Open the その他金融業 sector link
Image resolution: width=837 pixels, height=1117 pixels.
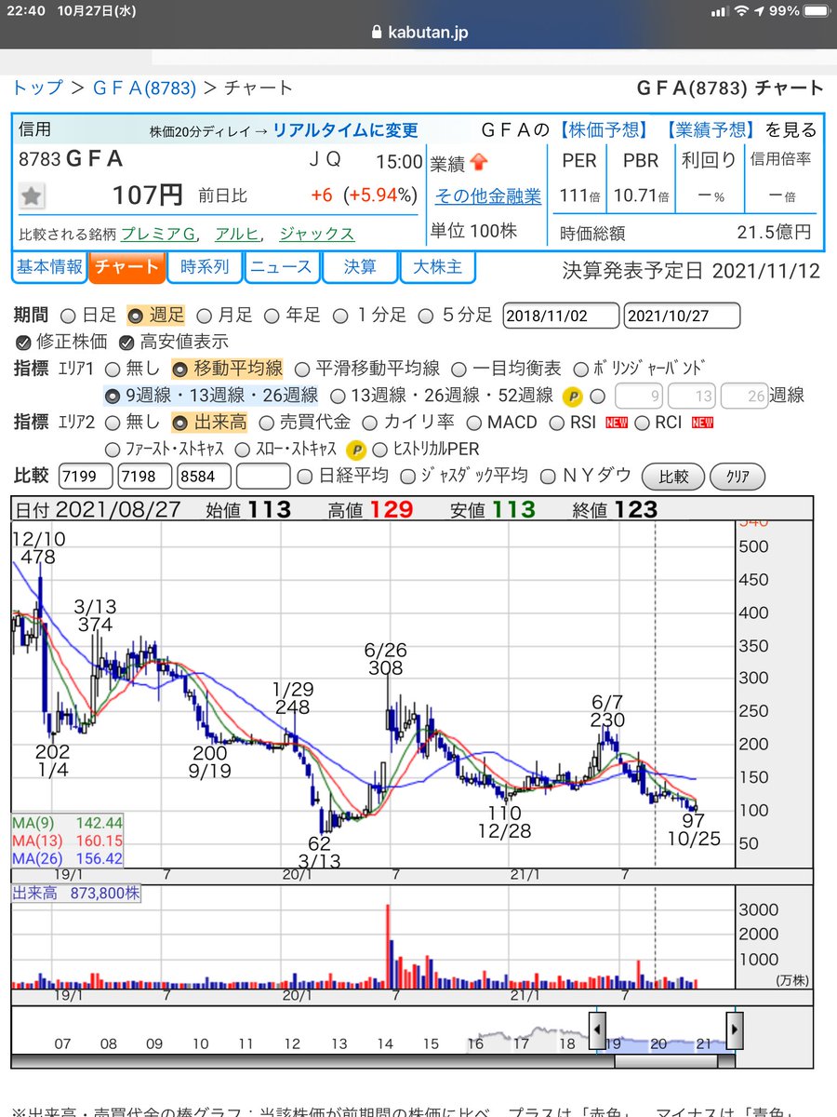(488, 196)
